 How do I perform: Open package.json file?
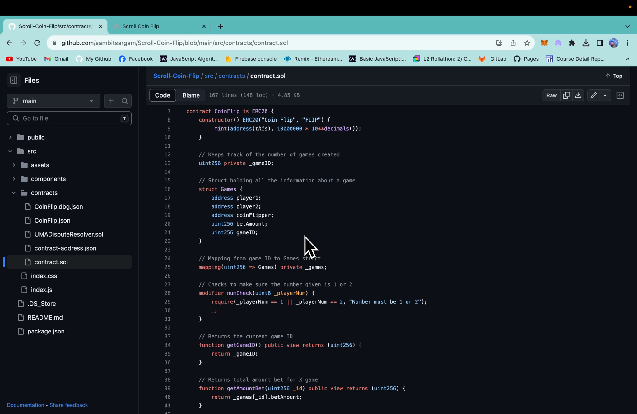tap(46, 331)
